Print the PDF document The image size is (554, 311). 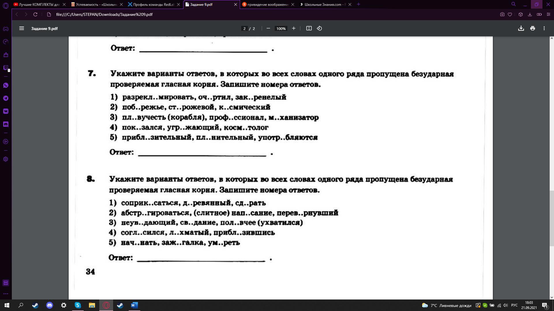point(533,28)
